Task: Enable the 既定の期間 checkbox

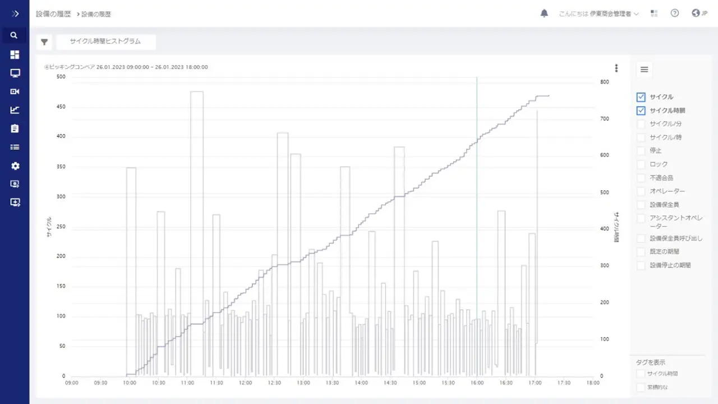Action: click(641, 252)
